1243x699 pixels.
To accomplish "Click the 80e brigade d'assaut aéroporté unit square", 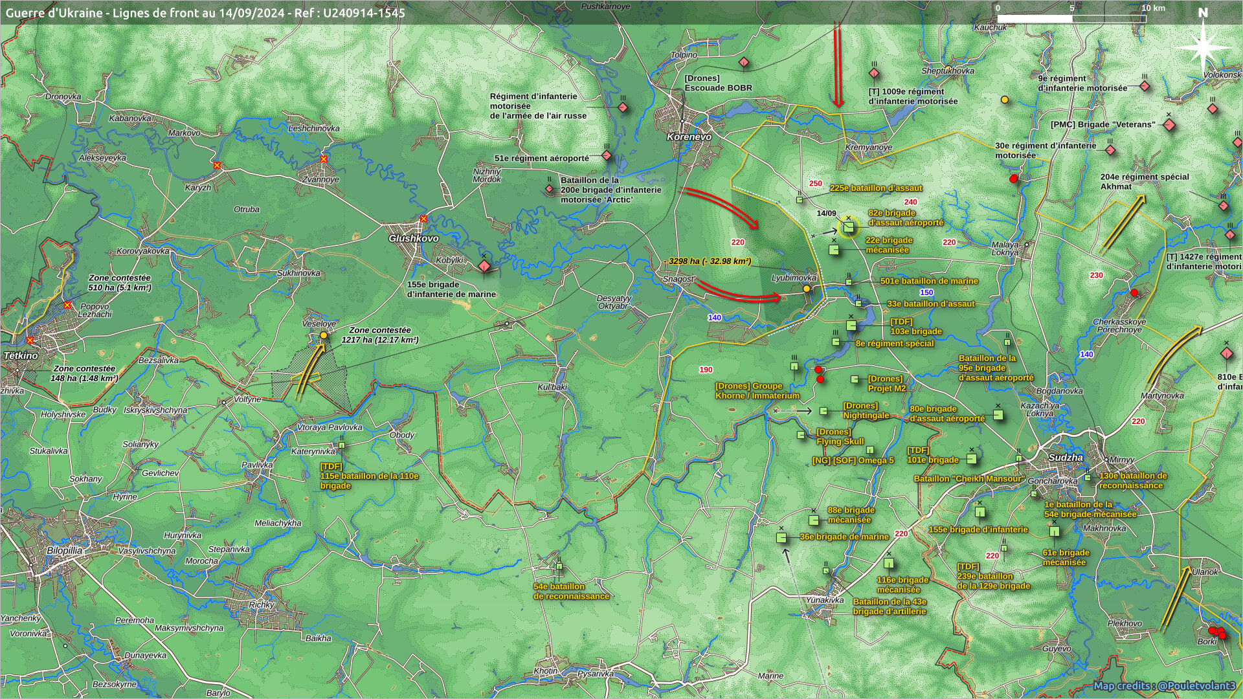I will tap(998, 414).
